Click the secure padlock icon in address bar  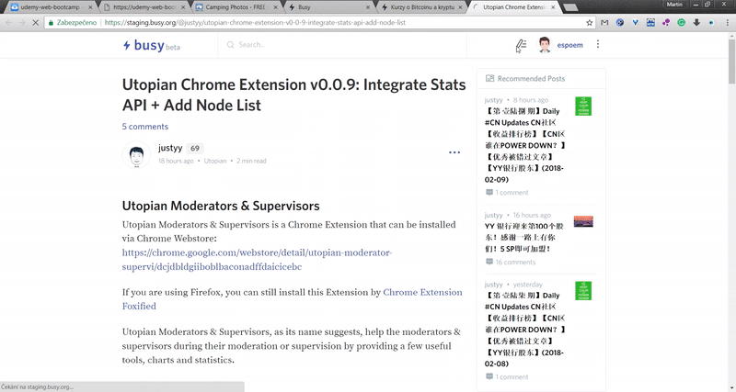point(52,22)
